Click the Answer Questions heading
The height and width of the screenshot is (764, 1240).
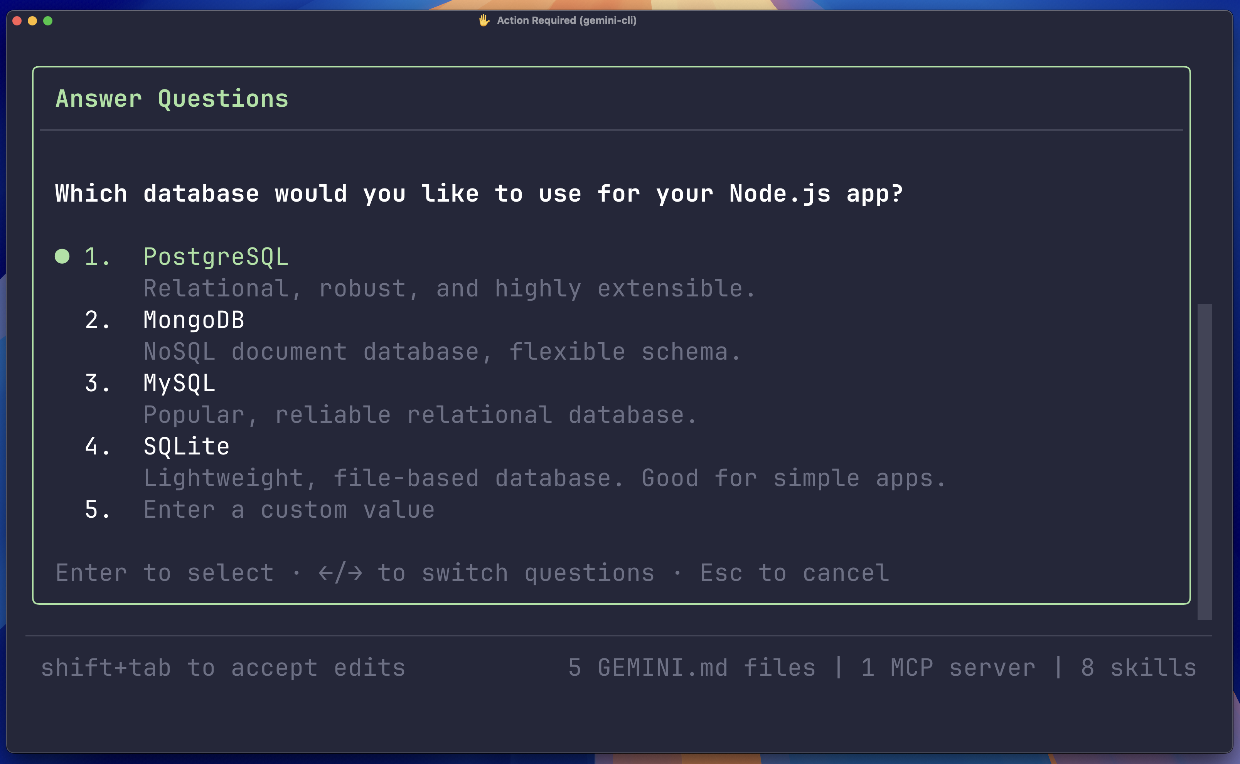(x=172, y=98)
